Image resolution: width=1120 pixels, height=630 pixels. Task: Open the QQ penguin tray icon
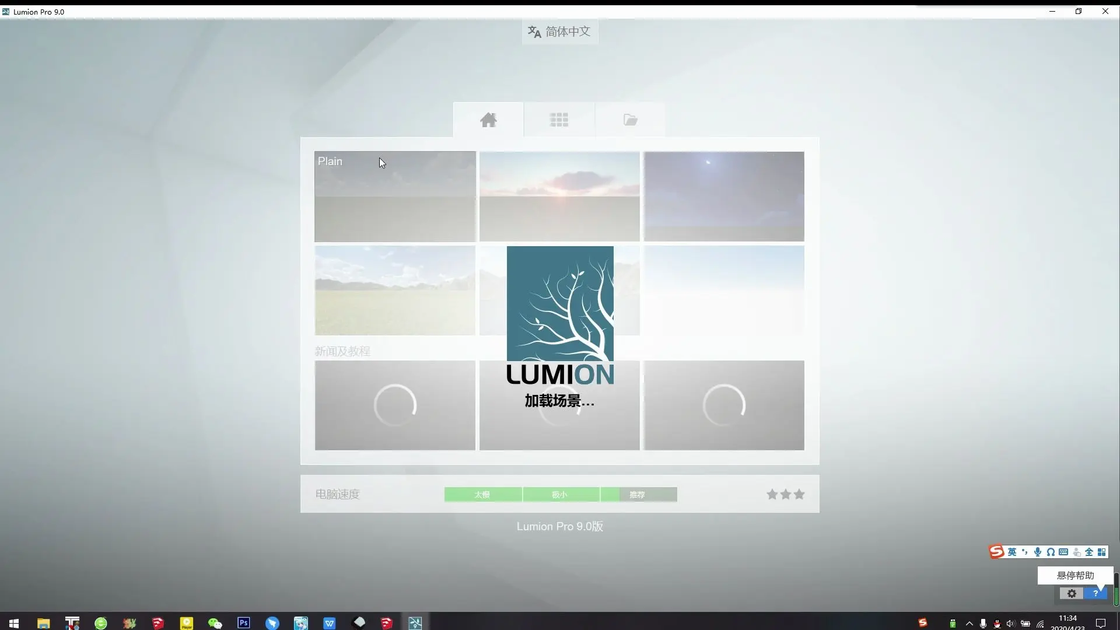(x=997, y=624)
